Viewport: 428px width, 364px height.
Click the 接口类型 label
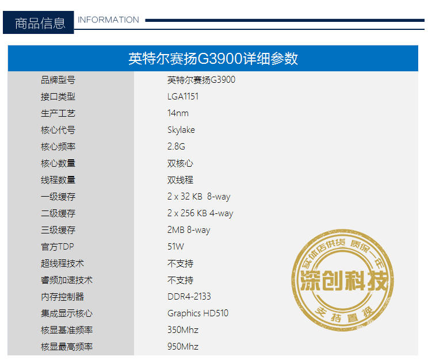[58, 97]
